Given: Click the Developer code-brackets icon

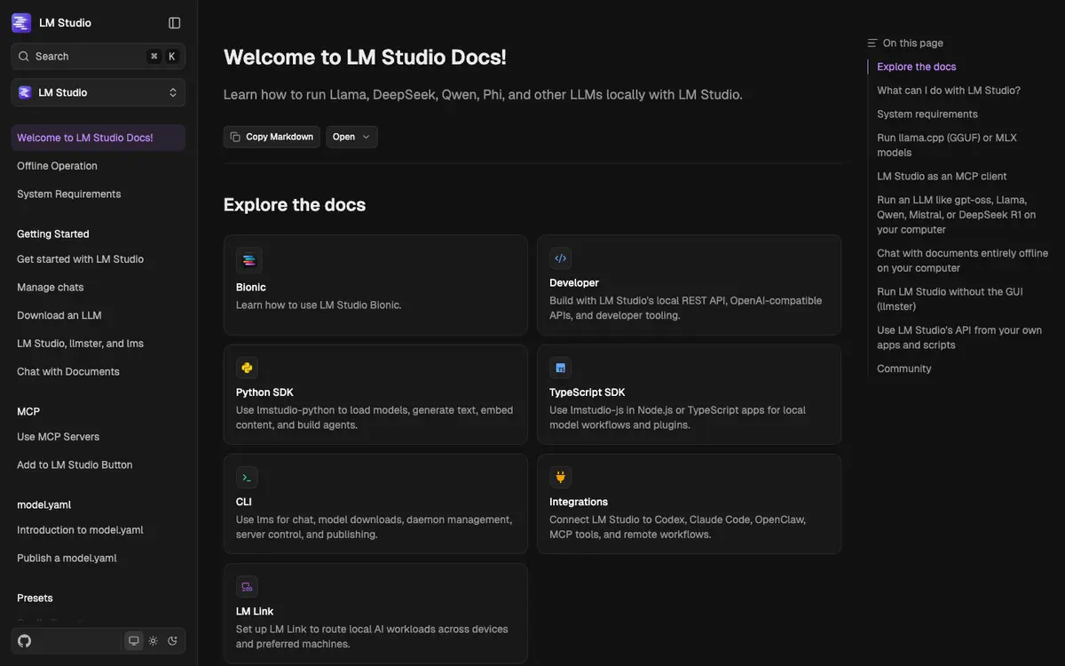Looking at the screenshot, I should [x=560, y=258].
